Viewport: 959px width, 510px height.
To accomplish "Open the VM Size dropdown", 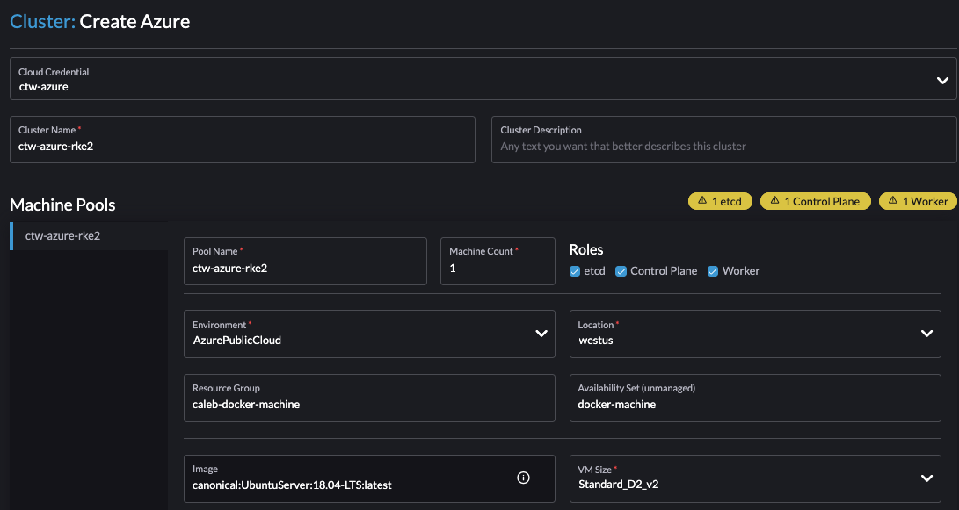I will 926,478.
